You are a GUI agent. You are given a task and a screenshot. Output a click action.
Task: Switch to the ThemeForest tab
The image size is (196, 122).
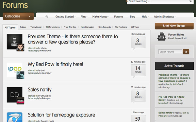(x=36, y=27)
